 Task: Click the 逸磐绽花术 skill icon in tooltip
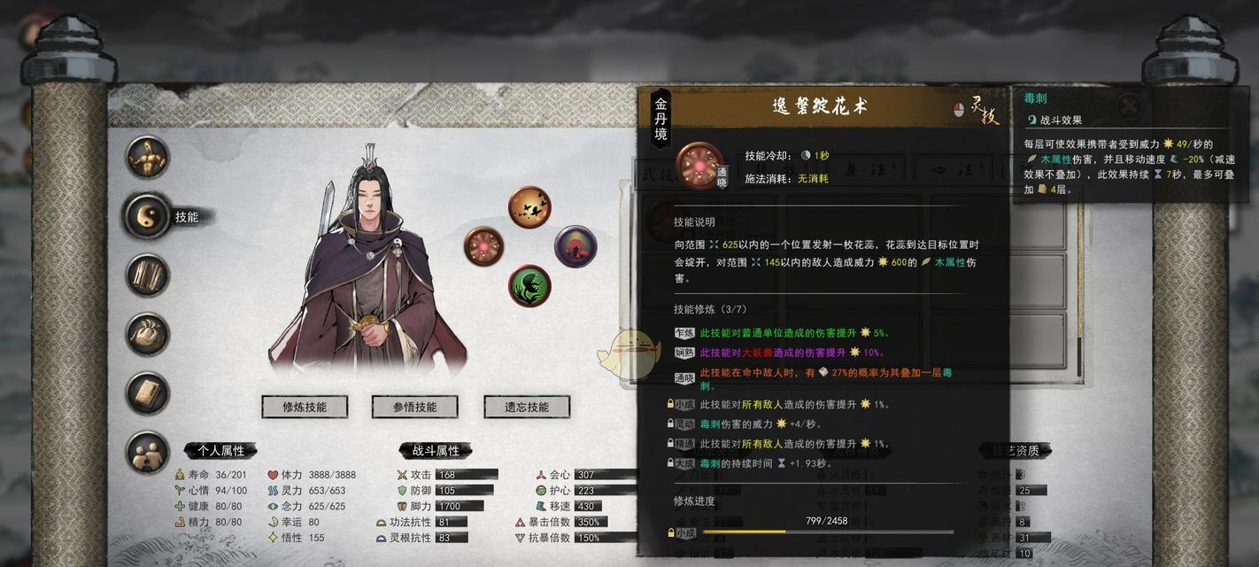click(x=699, y=166)
